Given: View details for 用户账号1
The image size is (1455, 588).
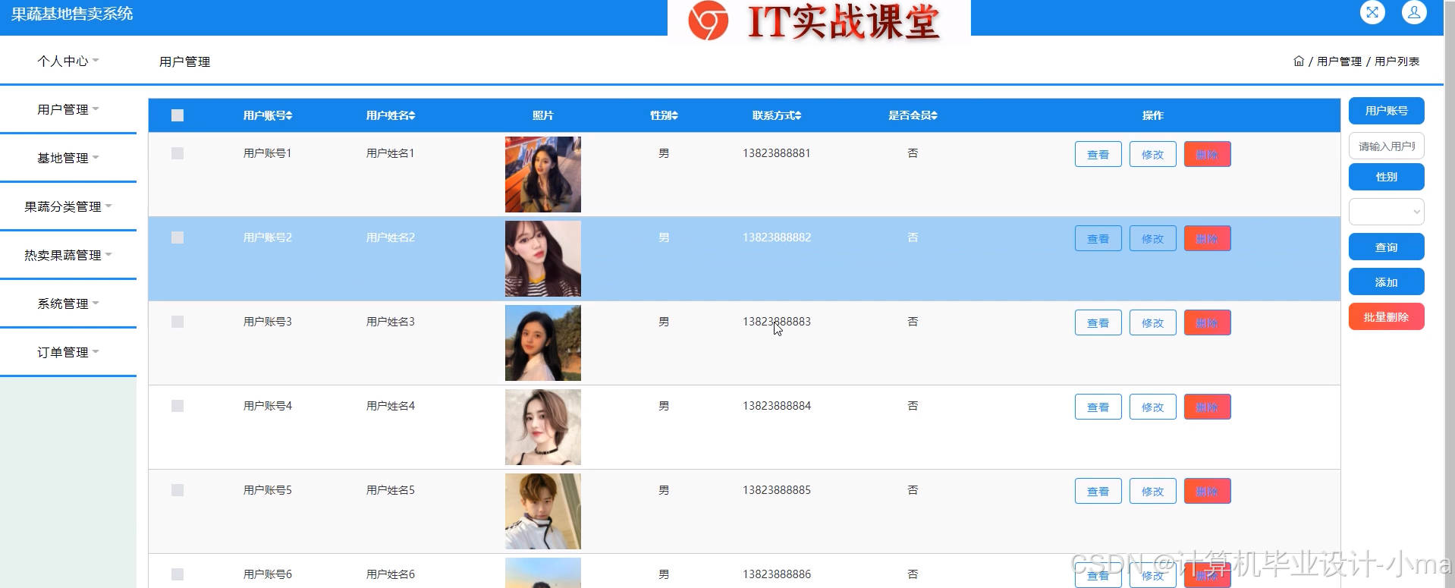Looking at the screenshot, I should pos(1098,154).
